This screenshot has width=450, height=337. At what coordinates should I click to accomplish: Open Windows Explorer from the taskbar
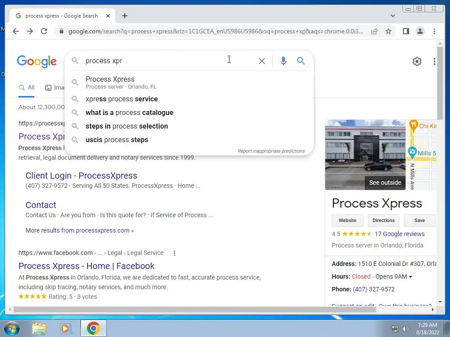(39, 329)
